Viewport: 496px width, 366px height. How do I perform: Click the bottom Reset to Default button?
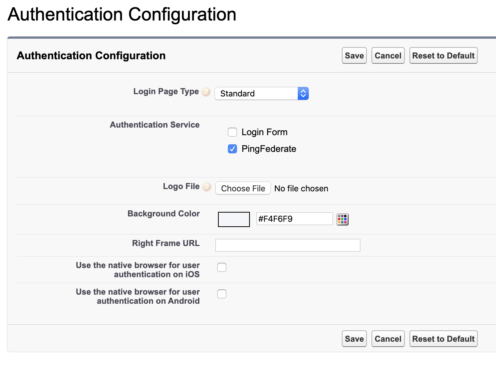443,339
